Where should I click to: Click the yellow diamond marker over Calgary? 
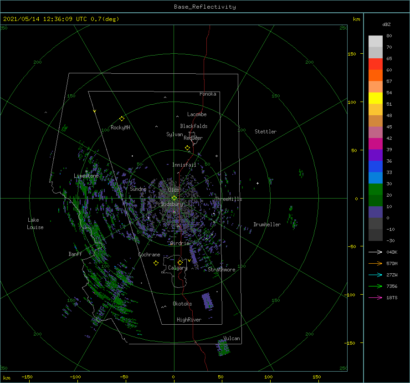[180, 262]
